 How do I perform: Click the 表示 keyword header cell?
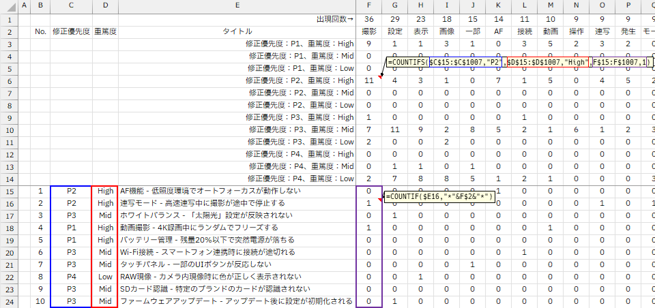[x=421, y=32]
